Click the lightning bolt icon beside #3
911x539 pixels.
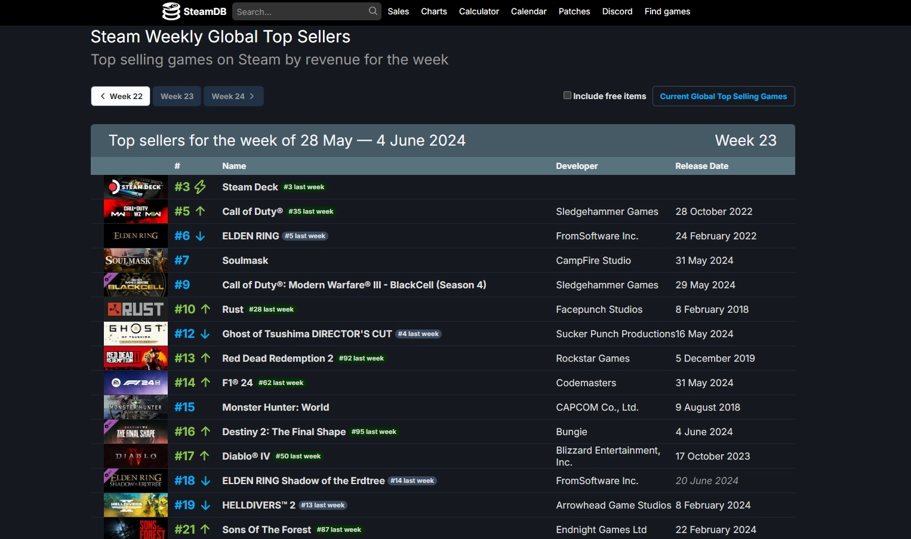click(x=200, y=187)
